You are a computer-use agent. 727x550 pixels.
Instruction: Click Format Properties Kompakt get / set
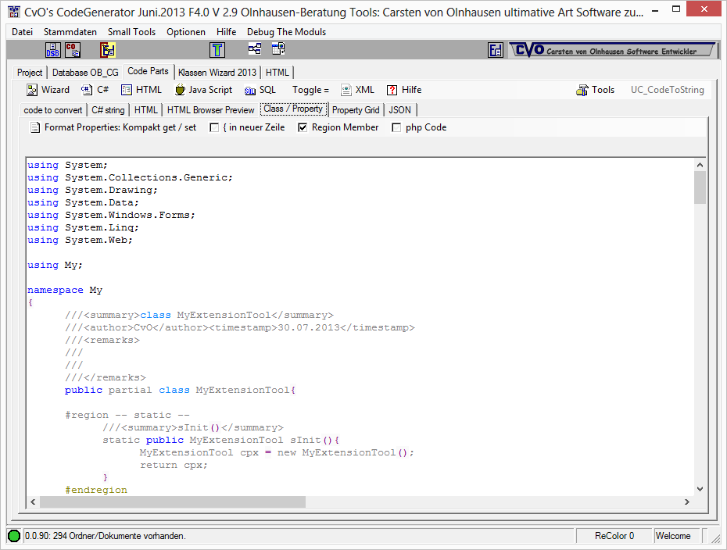113,127
